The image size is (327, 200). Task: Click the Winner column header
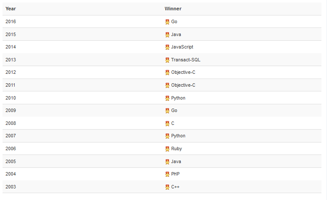coord(173,9)
